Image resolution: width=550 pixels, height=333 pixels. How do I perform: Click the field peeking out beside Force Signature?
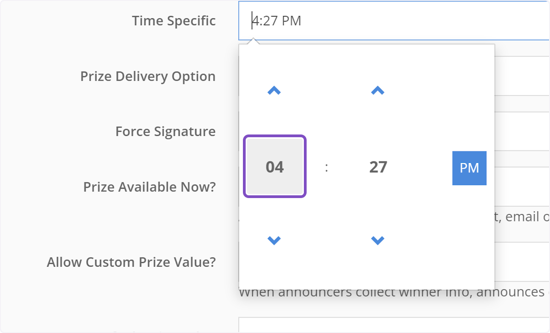click(522, 131)
